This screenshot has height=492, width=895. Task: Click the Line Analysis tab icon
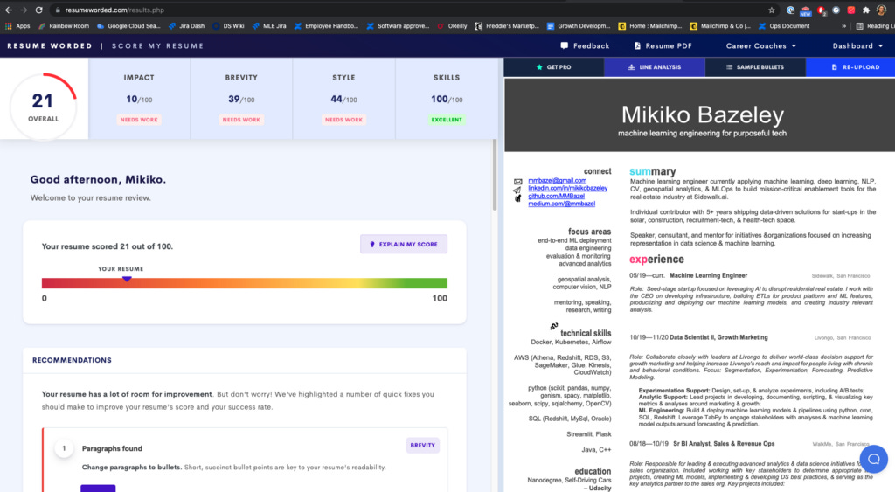(631, 66)
